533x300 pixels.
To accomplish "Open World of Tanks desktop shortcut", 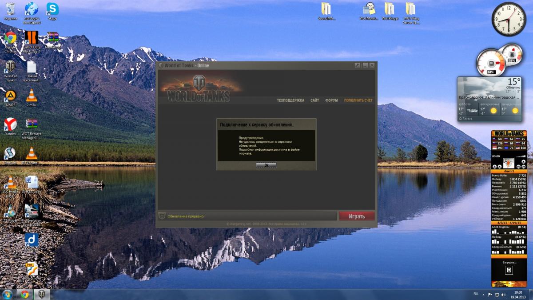I will click(10, 68).
